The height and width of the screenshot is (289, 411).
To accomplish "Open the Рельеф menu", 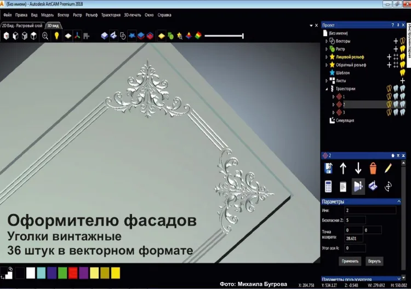I will click(x=92, y=15).
